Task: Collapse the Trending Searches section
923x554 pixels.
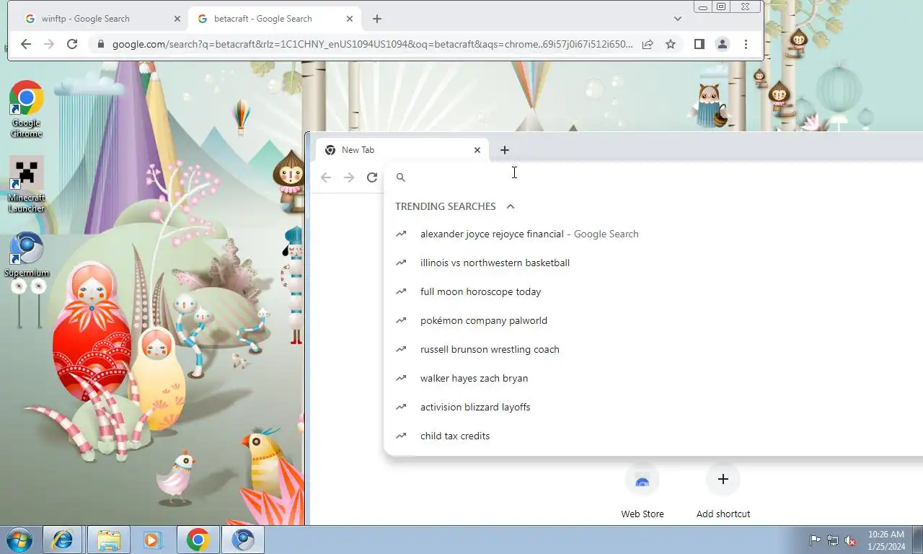Action: pos(511,206)
